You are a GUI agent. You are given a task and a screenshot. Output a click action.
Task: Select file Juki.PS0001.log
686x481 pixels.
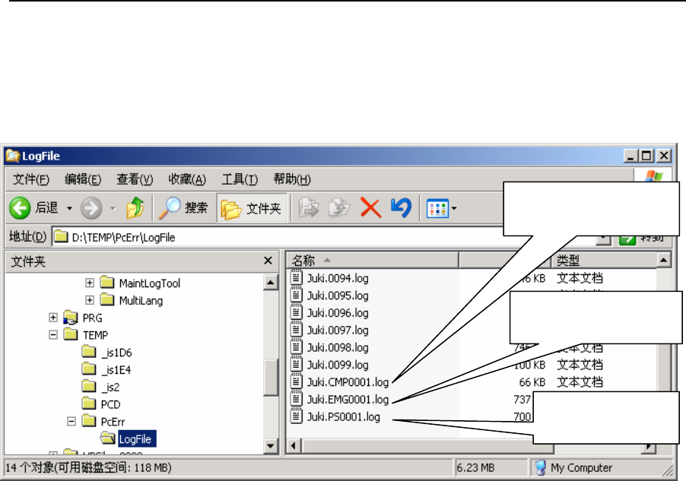pyautogui.click(x=344, y=417)
